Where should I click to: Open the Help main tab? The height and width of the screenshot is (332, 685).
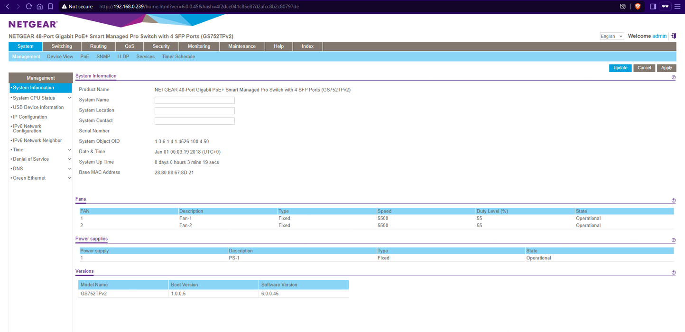(x=279, y=46)
